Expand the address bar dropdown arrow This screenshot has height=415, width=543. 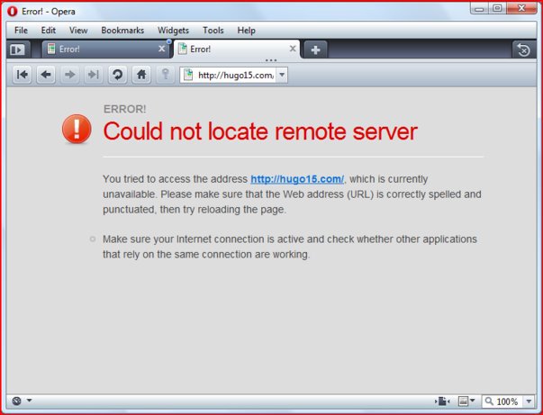(x=282, y=75)
